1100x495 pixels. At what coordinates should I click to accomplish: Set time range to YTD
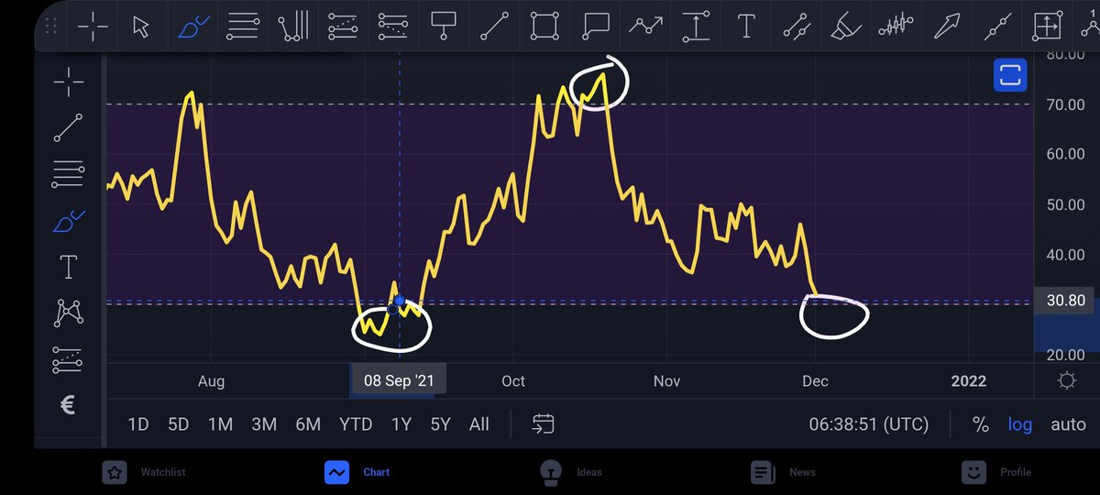356,424
